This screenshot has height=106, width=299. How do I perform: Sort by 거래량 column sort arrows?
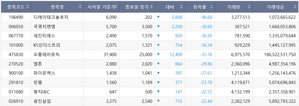pos(249,7)
